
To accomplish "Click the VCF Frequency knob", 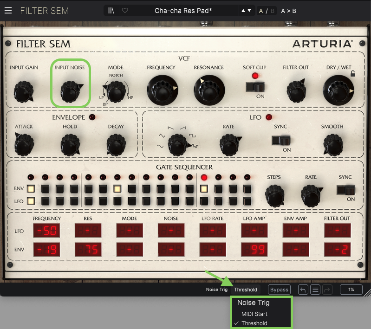I will (163, 90).
